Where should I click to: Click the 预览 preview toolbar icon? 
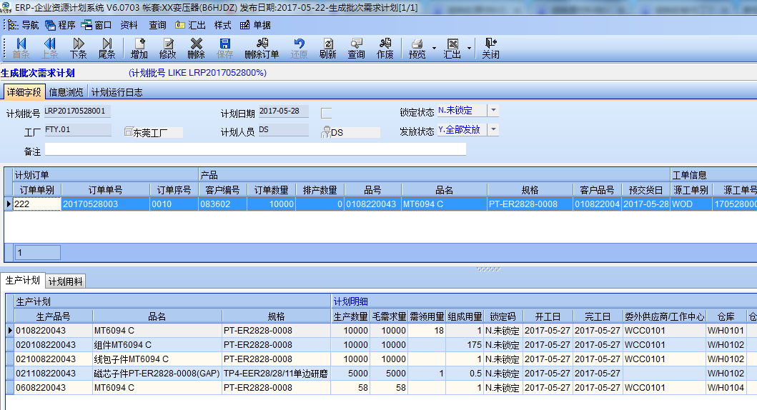(x=417, y=49)
